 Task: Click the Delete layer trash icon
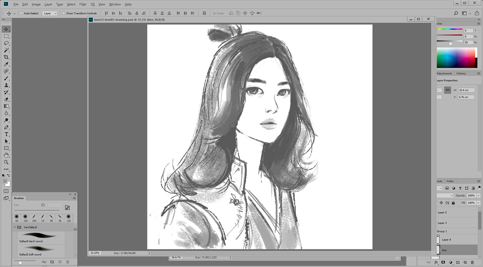(472, 262)
